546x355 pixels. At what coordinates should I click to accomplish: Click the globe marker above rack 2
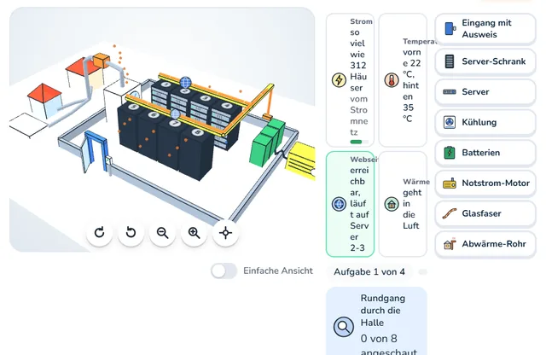(186, 83)
